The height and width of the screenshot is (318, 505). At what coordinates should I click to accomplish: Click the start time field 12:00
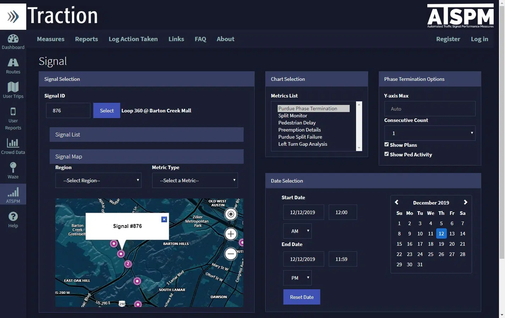pos(343,212)
